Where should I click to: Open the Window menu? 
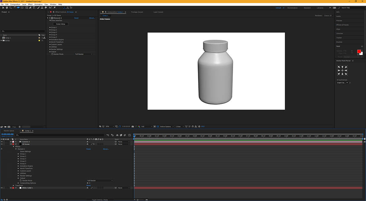(53, 4)
